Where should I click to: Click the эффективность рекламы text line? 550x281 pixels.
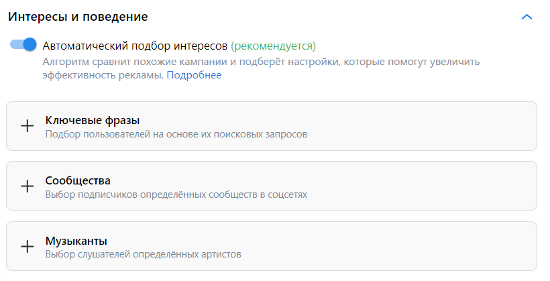coord(102,75)
